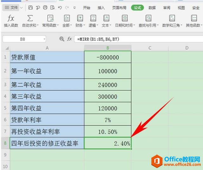The height and width of the screenshot is (170, 203).
Task: Open Lookup and Reference (查找与引用) icon
Action: click(148, 18)
